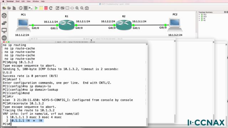
Task: Browse end devices monitor icon
Action: [x=4, y=31]
